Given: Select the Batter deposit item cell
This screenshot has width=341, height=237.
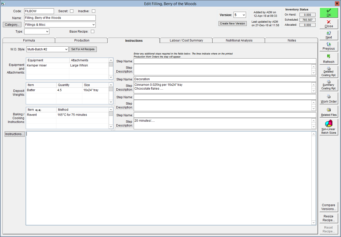Looking at the screenshot, I should 41,90.
